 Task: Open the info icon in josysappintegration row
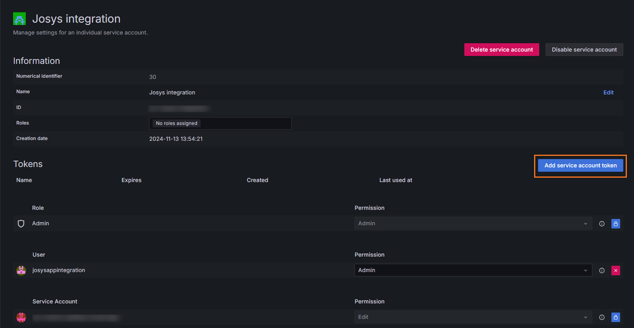[602, 270]
